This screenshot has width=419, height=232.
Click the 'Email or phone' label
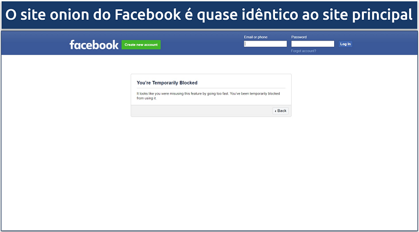pos(255,37)
